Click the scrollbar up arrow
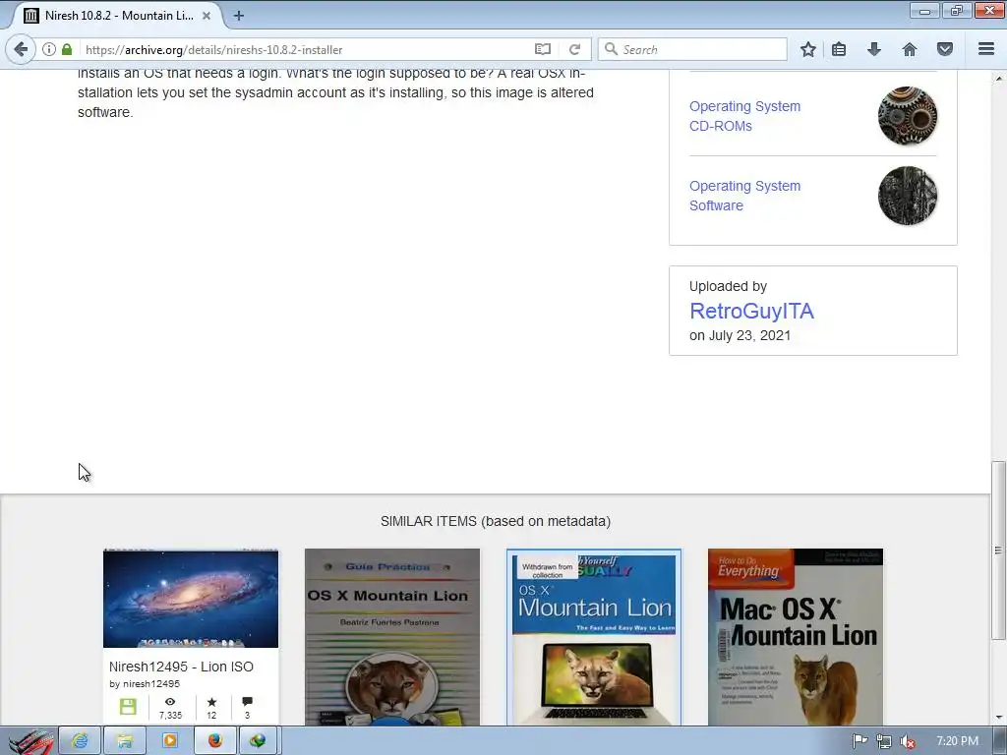The height and width of the screenshot is (755, 1007). tap(998, 78)
